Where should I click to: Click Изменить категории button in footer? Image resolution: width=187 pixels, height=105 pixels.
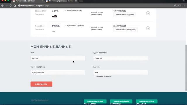coord(95,101)
